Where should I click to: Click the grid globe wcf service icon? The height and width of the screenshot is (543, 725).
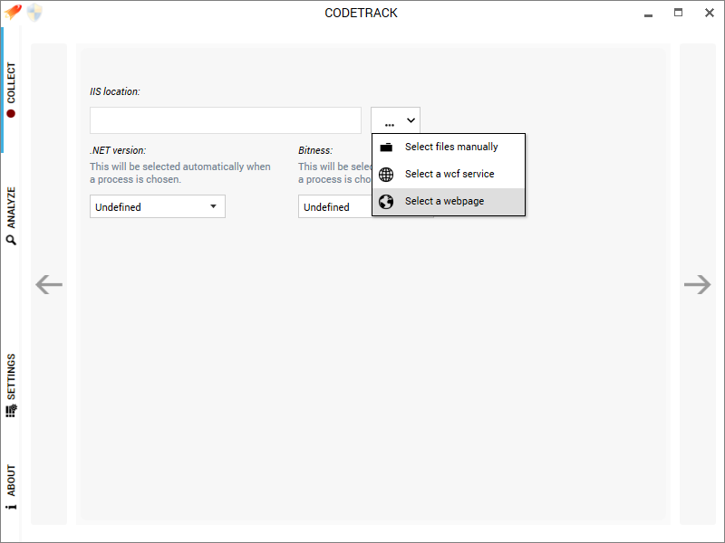386,174
